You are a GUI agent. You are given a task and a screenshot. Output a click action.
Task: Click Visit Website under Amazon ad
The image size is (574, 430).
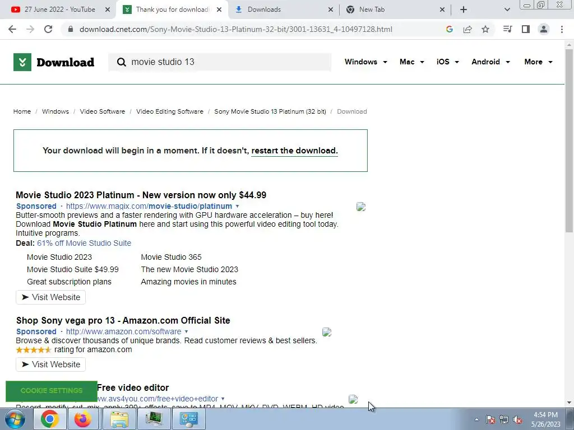[x=51, y=364]
